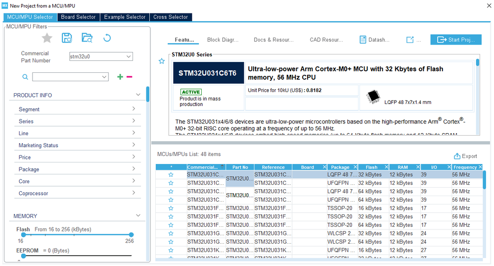
Task: Reset all MCU filters
Action: (107, 38)
